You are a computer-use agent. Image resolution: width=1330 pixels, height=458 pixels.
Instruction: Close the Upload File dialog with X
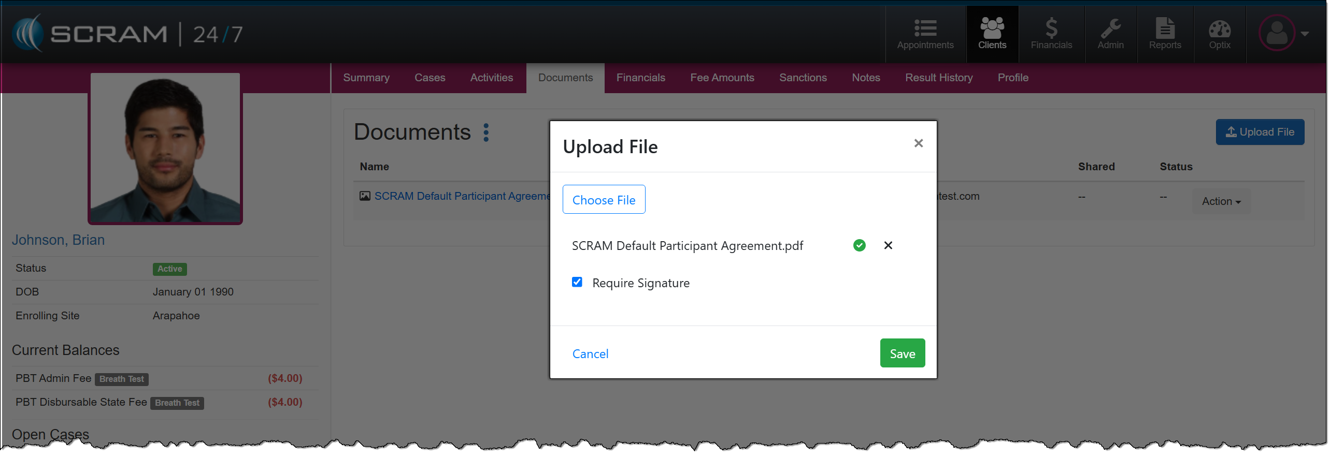click(918, 143)
